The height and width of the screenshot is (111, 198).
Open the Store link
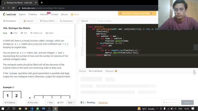[x=75, y=14]
